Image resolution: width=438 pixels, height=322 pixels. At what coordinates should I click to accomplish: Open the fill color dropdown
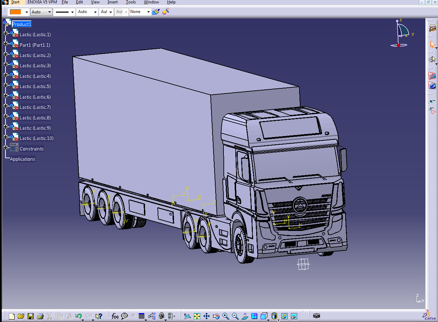click(x=27, y=12)
